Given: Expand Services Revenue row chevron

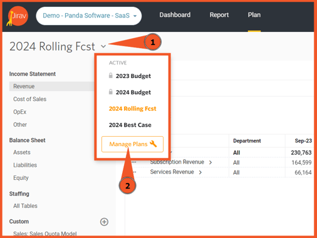Looking at the screenshot, I should pos(200,172).
